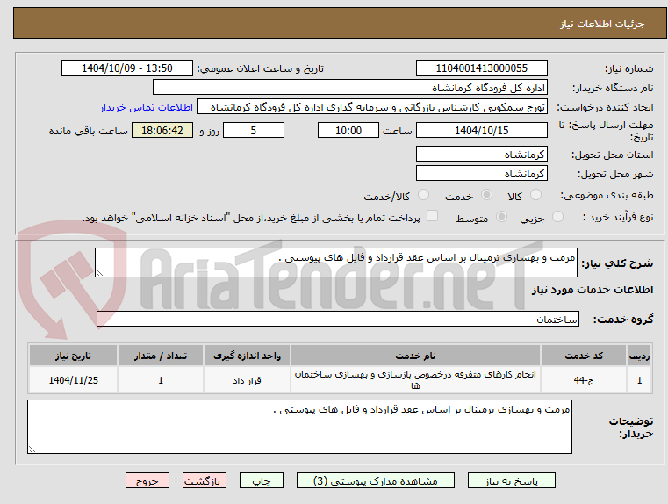Click the 'بازگشت' back button

point(204,480)
